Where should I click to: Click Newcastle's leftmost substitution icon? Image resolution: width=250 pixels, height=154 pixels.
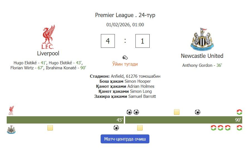pyautogui.click(x=213, y=128)
